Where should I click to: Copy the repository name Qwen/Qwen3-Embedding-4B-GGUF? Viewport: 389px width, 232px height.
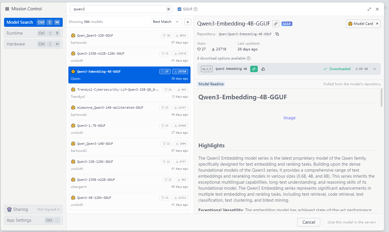coord(277,34)
